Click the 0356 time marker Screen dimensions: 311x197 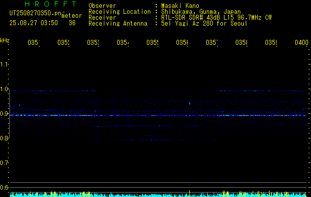[182, 42]
